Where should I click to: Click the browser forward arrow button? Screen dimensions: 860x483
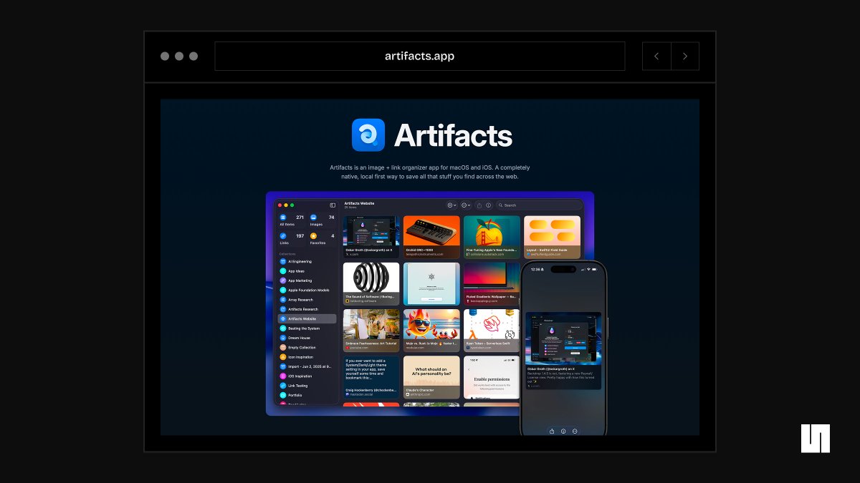point(685,56)
